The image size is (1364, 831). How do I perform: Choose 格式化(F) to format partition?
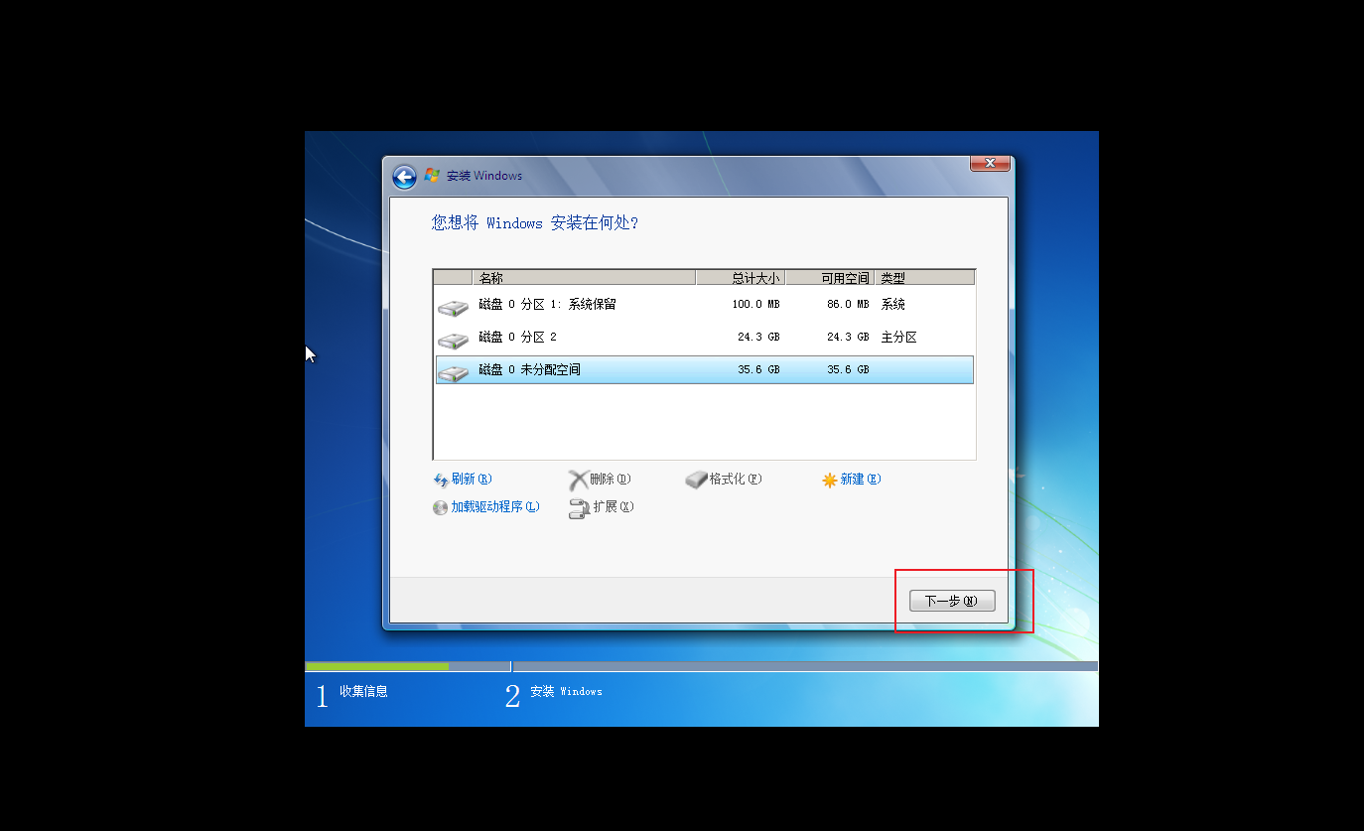(736, 479)
